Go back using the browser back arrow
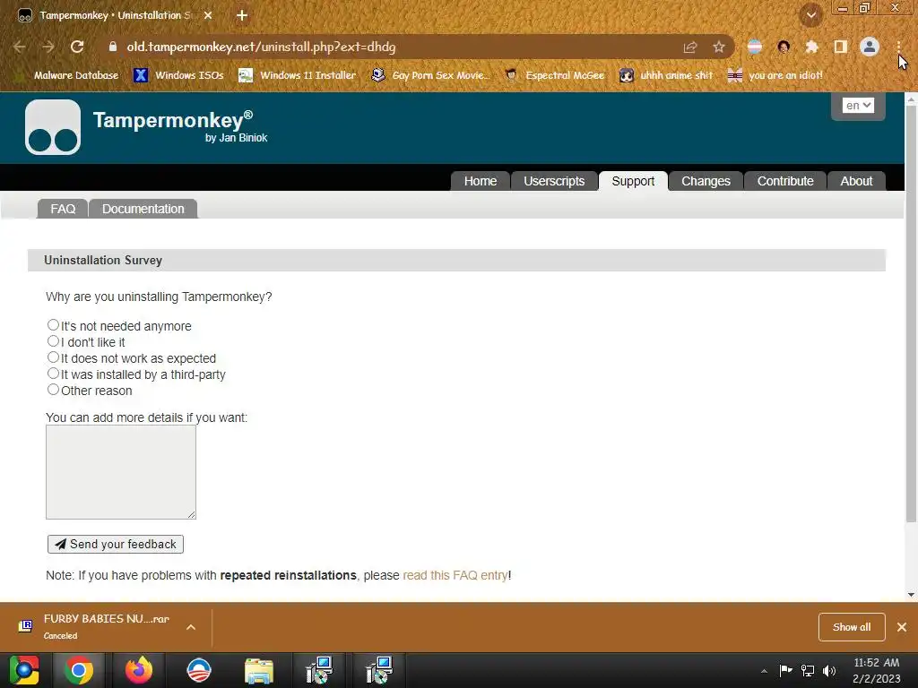The image size is (918, 688). 20,47
